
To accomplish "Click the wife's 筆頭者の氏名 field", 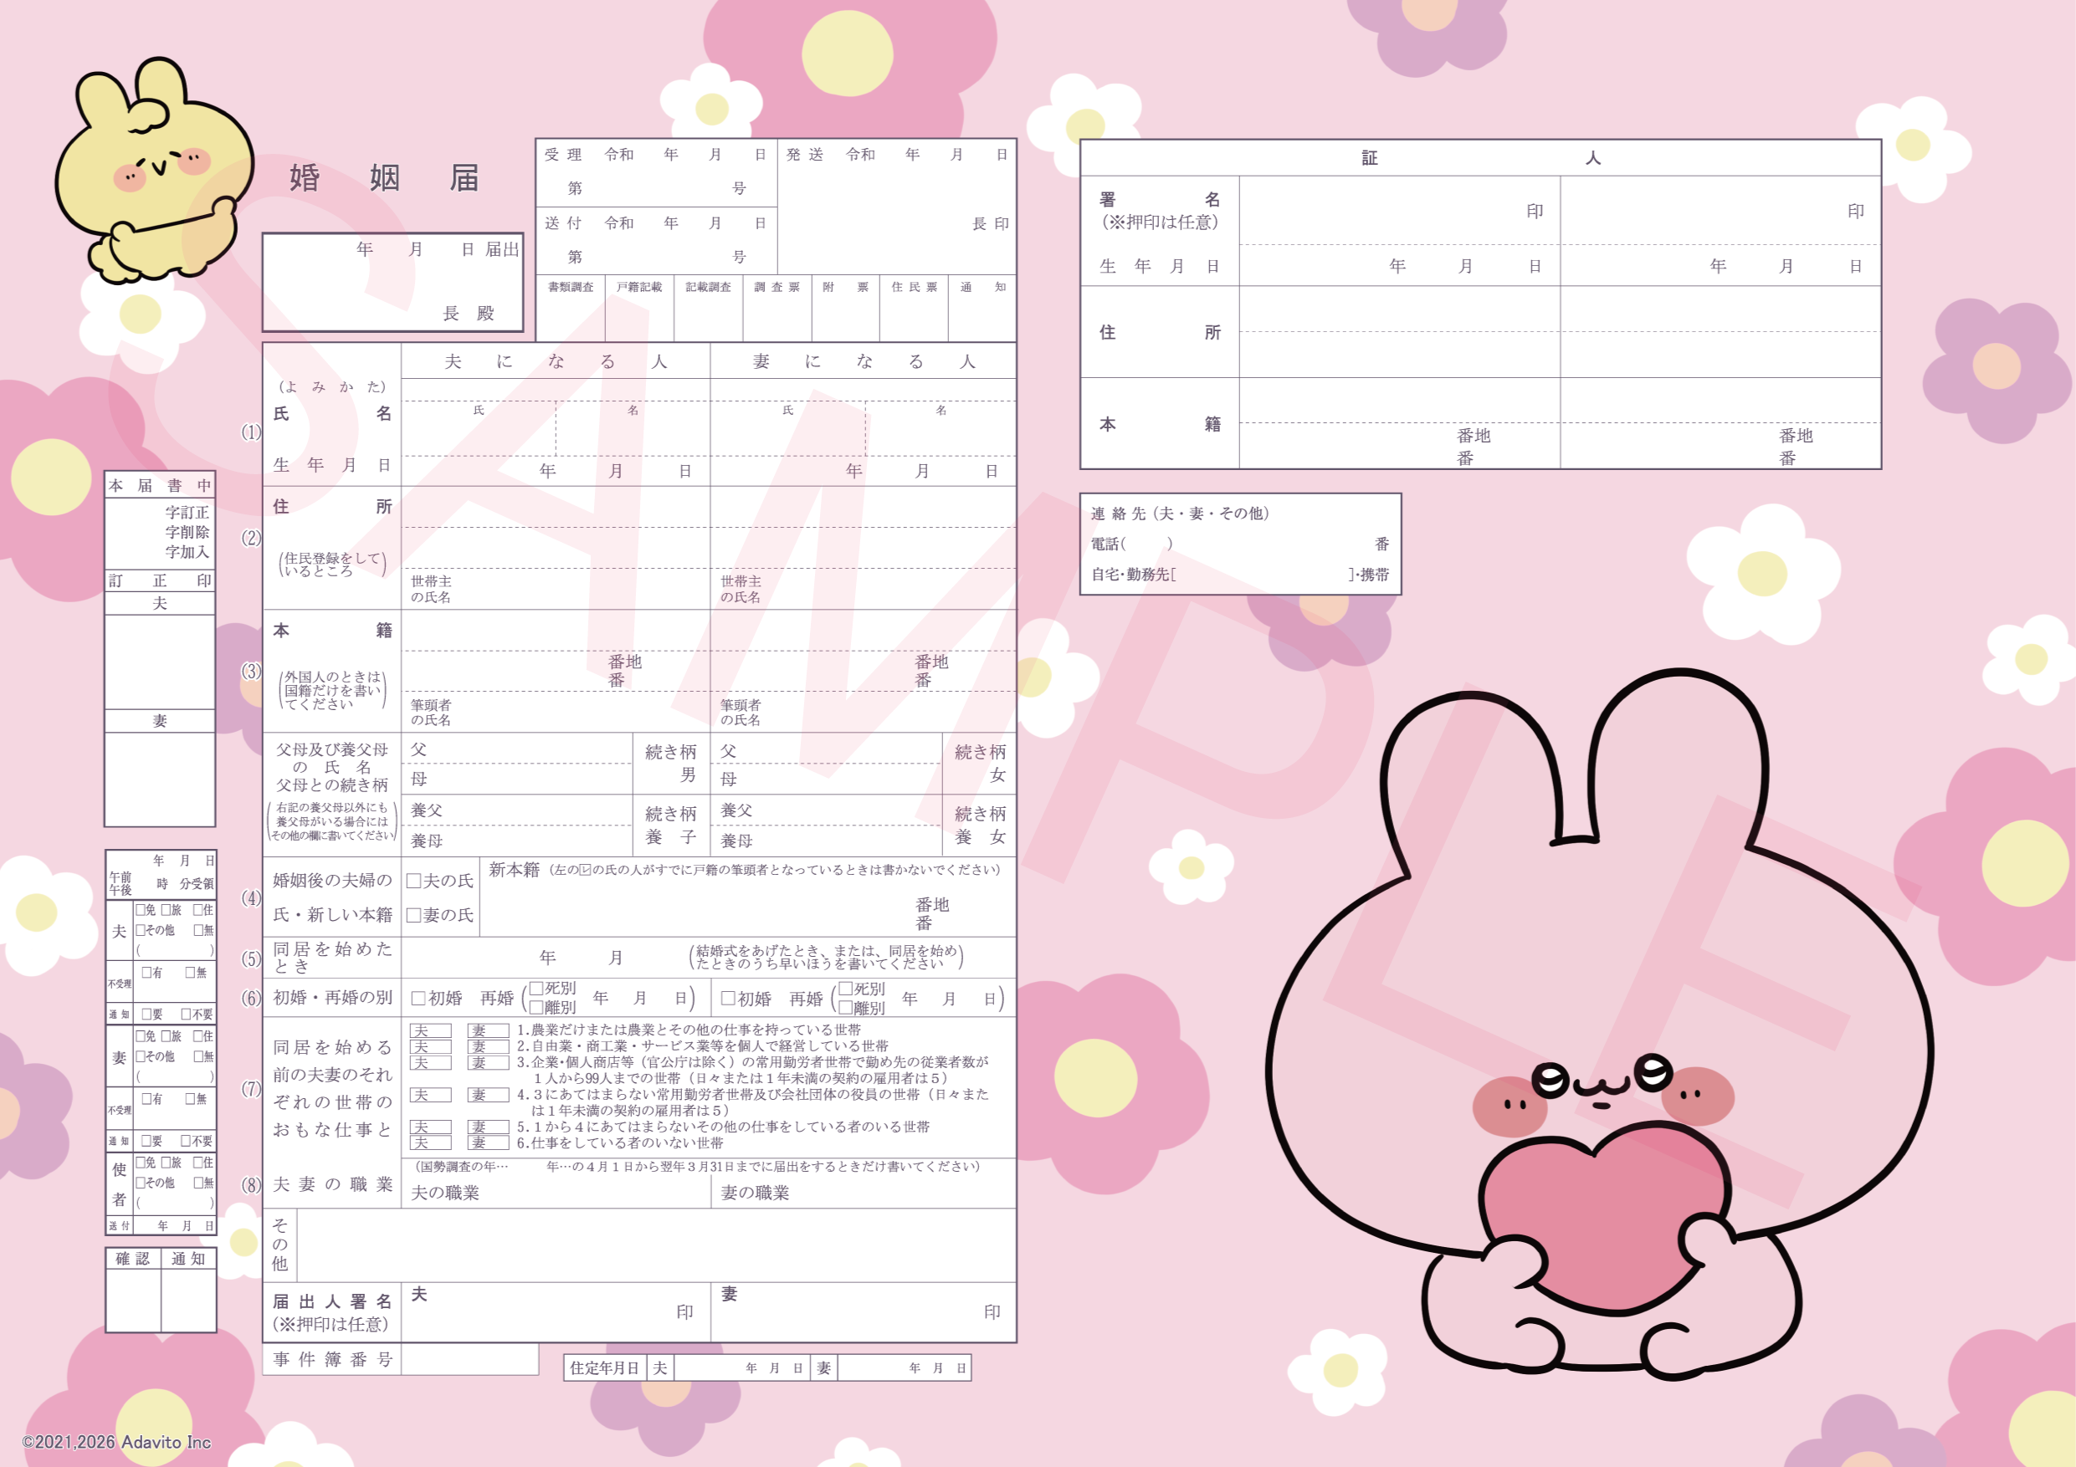I will pyautogui.click(x=864, y=713).
